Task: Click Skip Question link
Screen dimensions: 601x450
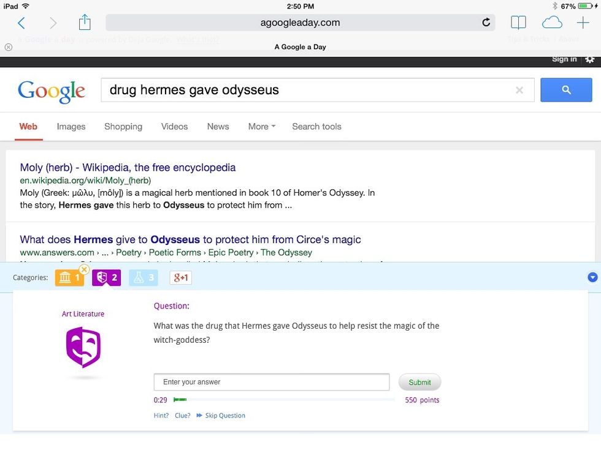Action: (x=221, y=416)
